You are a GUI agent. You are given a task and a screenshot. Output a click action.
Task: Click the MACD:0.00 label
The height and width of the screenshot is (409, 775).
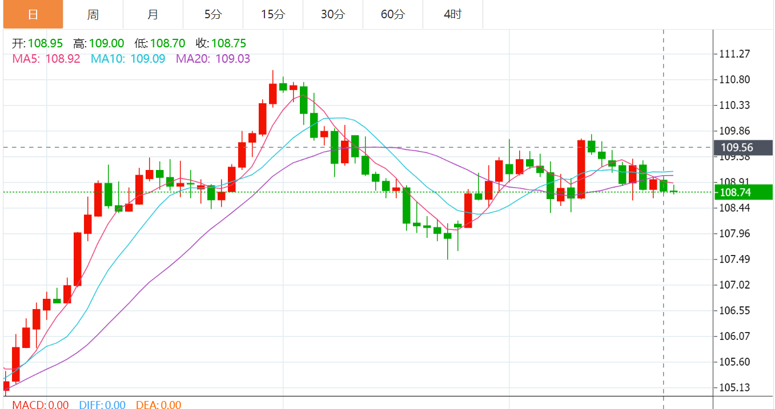41,405
